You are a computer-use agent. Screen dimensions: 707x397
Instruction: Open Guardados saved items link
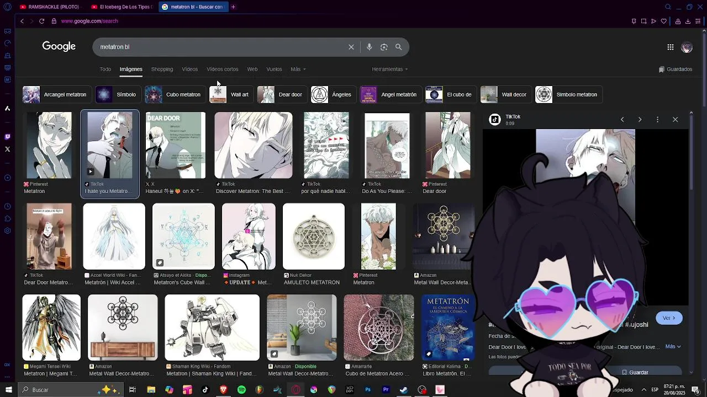(x=676, y=69)
